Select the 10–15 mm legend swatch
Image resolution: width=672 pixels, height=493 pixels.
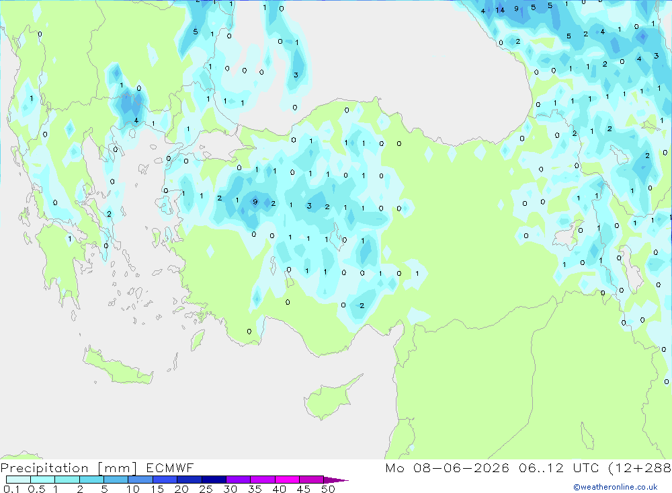140,480
